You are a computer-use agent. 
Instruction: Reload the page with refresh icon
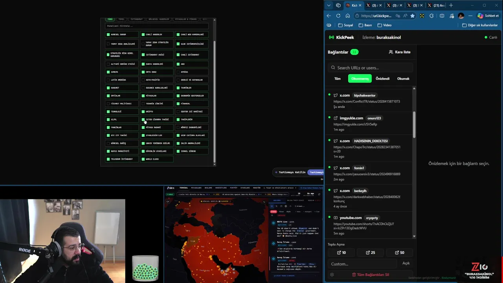pyautogui.click(x=338, y=16)
